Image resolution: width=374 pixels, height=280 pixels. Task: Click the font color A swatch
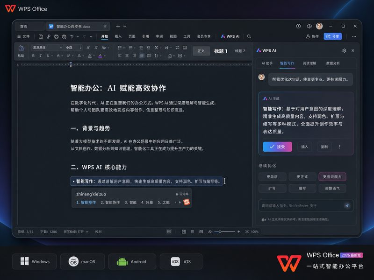click(100, 56)
